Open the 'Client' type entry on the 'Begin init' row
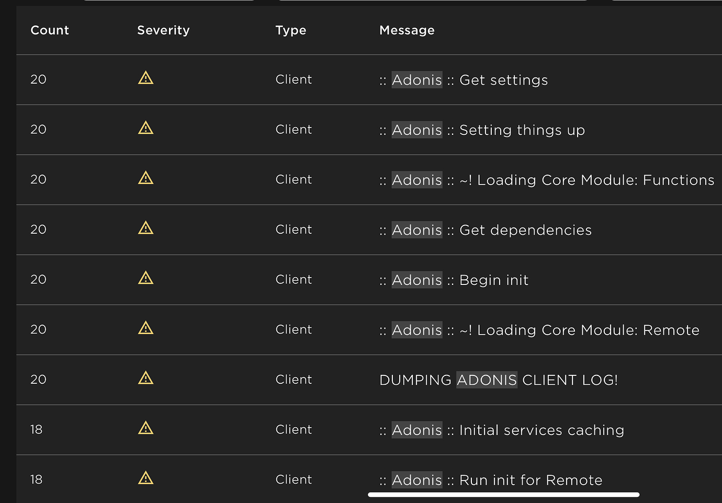722x503 pixels. click(294, 279)
